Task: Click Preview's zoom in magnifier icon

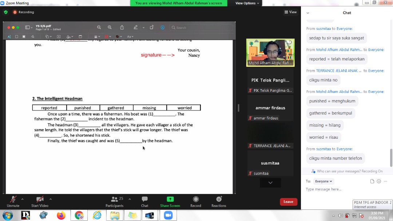Action: tap(110, 27)
